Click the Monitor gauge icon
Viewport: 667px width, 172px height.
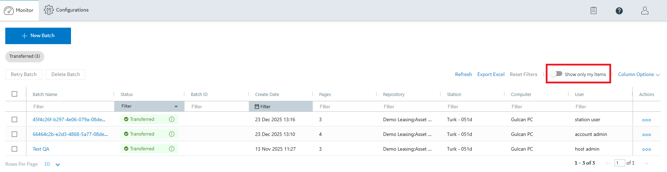[9, 11]
